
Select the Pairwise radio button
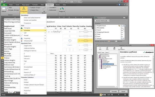coord(116,41)
